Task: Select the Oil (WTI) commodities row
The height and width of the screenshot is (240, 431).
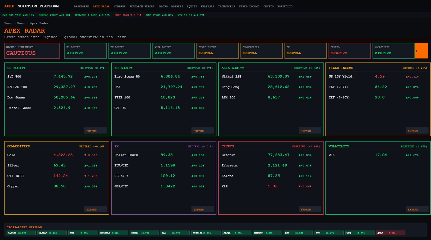Action: coord(57,176)
